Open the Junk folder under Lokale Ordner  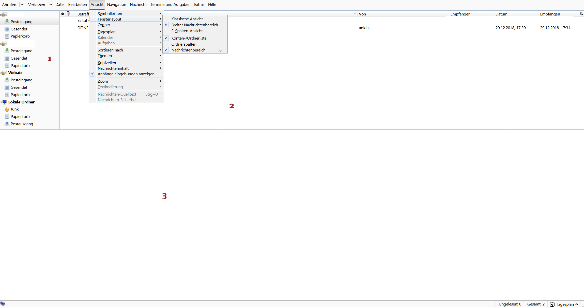point(14,109)
